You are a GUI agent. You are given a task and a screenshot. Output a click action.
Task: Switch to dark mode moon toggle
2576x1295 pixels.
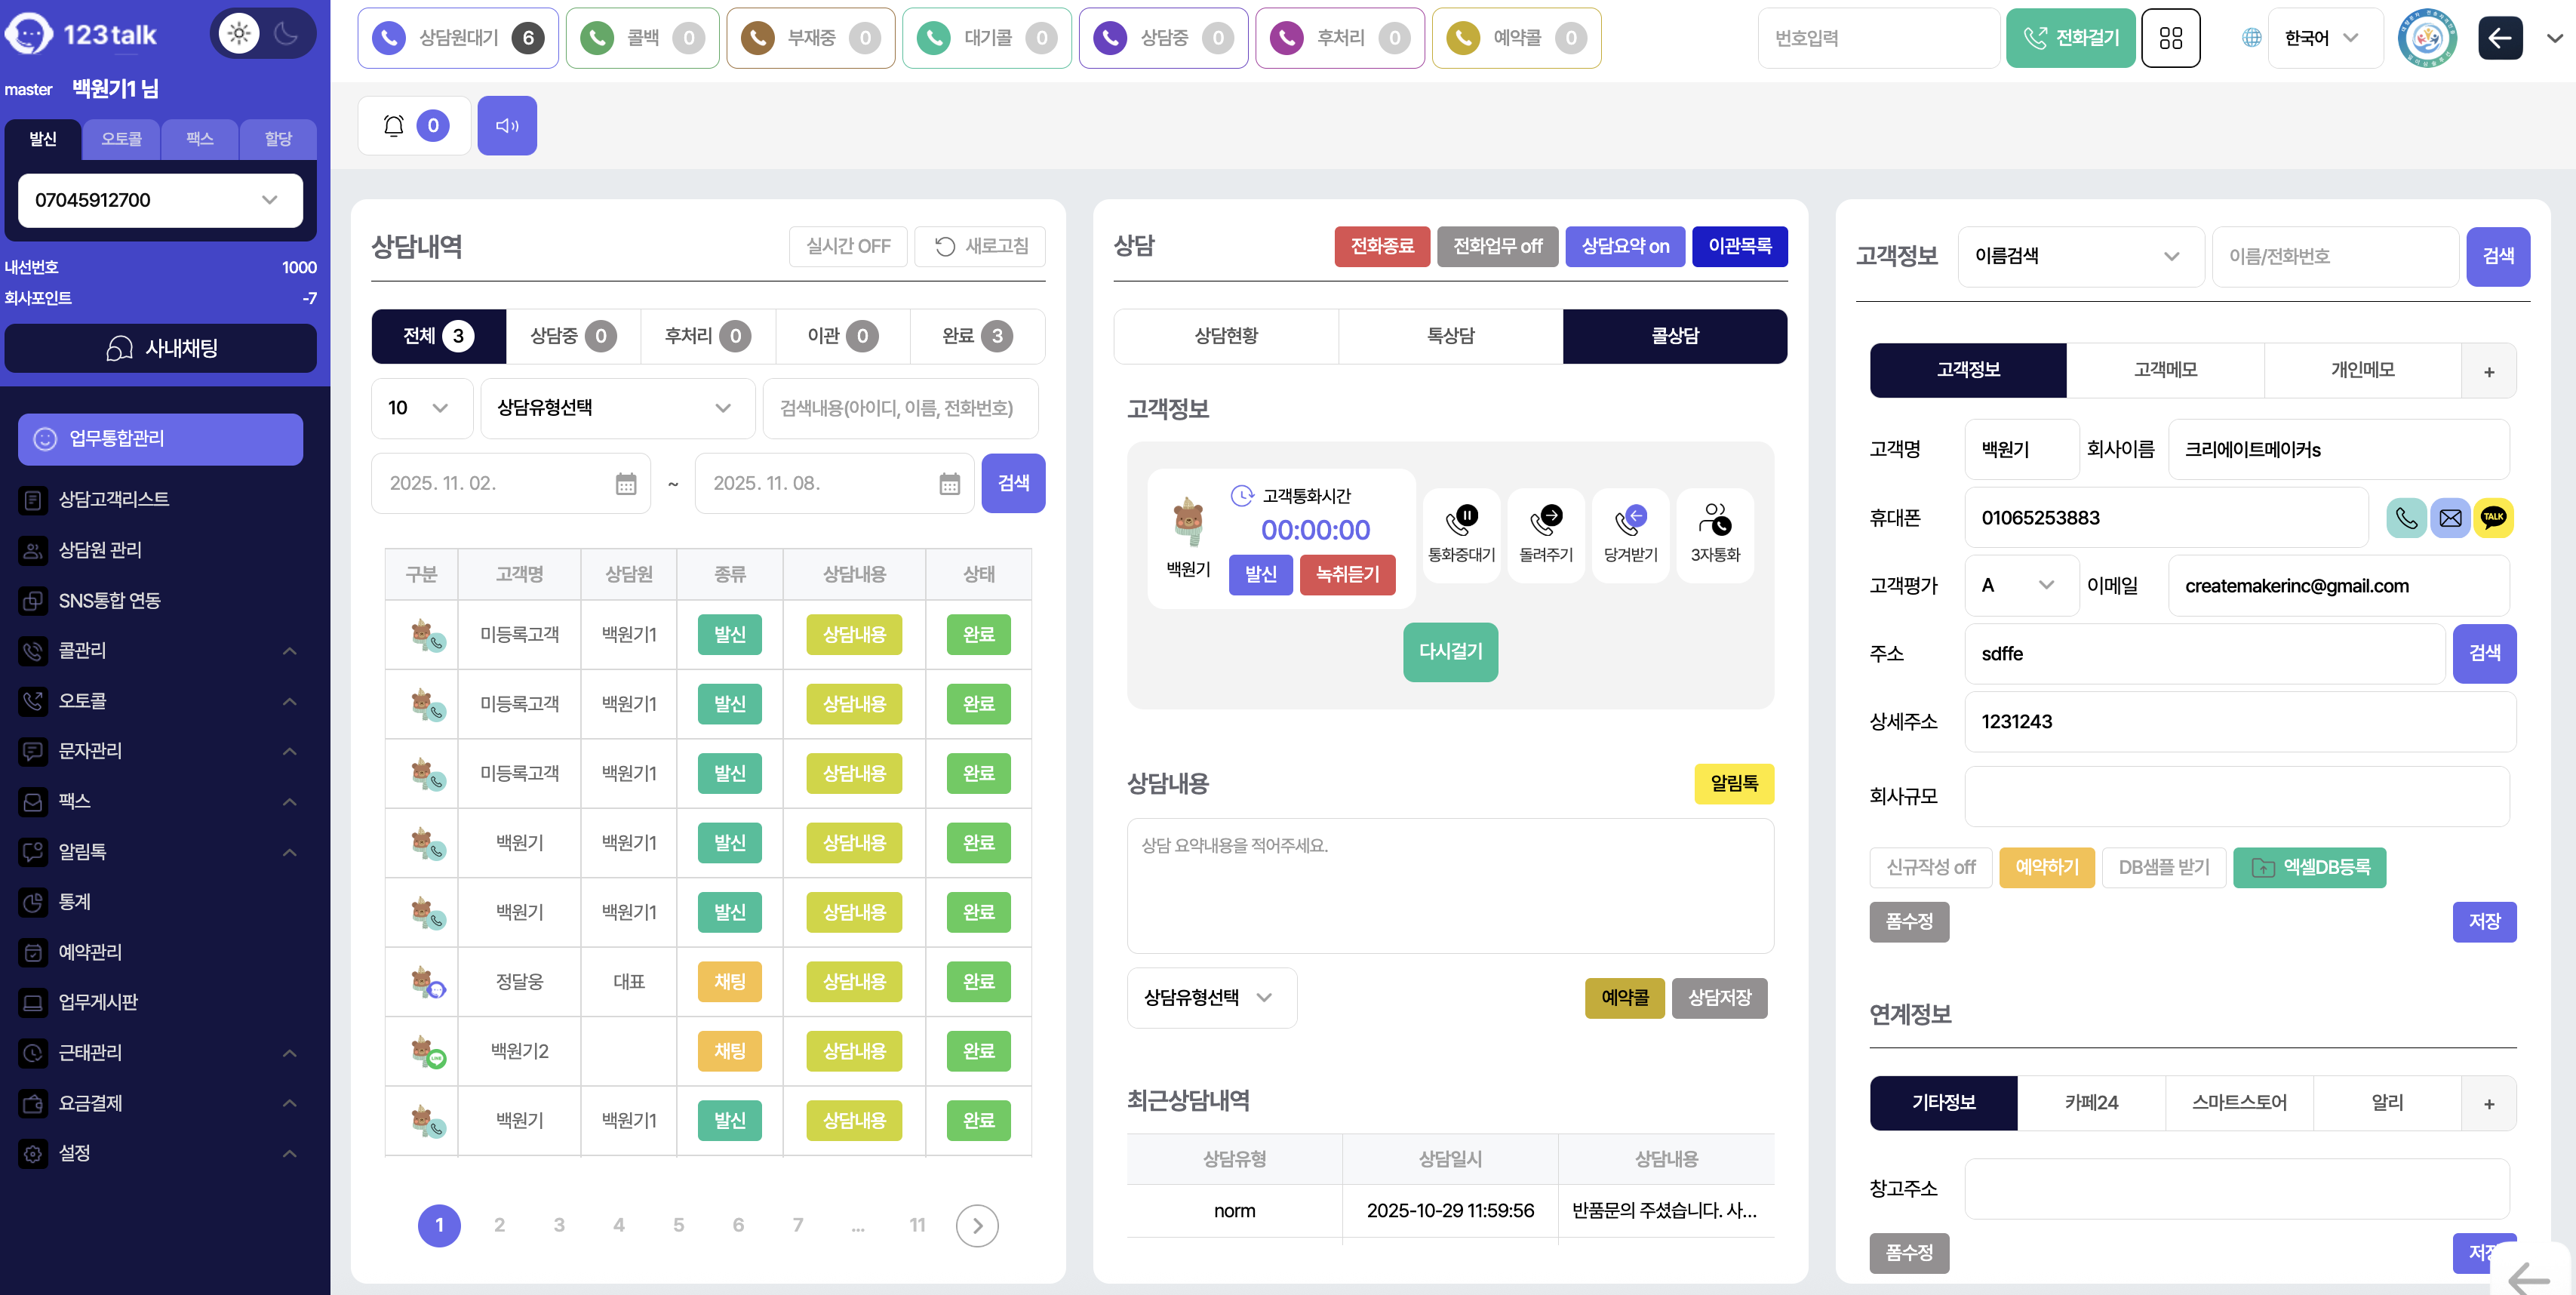click(x=286, y=34)
